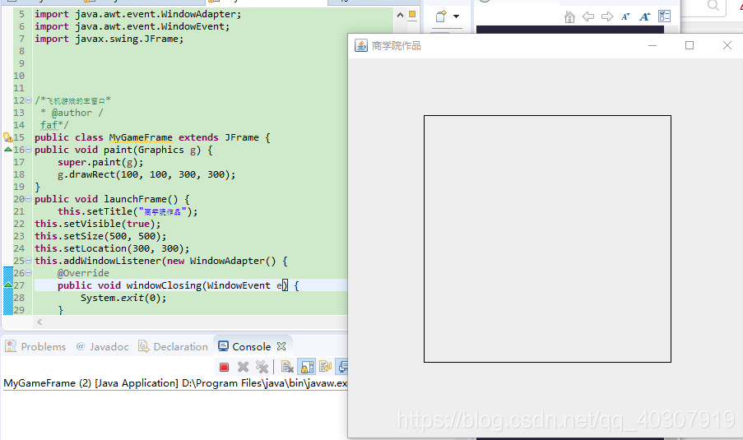Click 'System.exit(0);' on line 28
Image resolution: width=743 pixels, height=440 pixels.
[x=123, y=298]
